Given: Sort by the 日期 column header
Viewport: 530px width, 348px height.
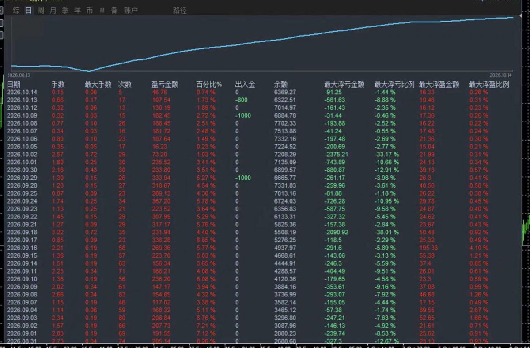Looking at the screenshot, I should pyautogui.click(x=14, y=85).
